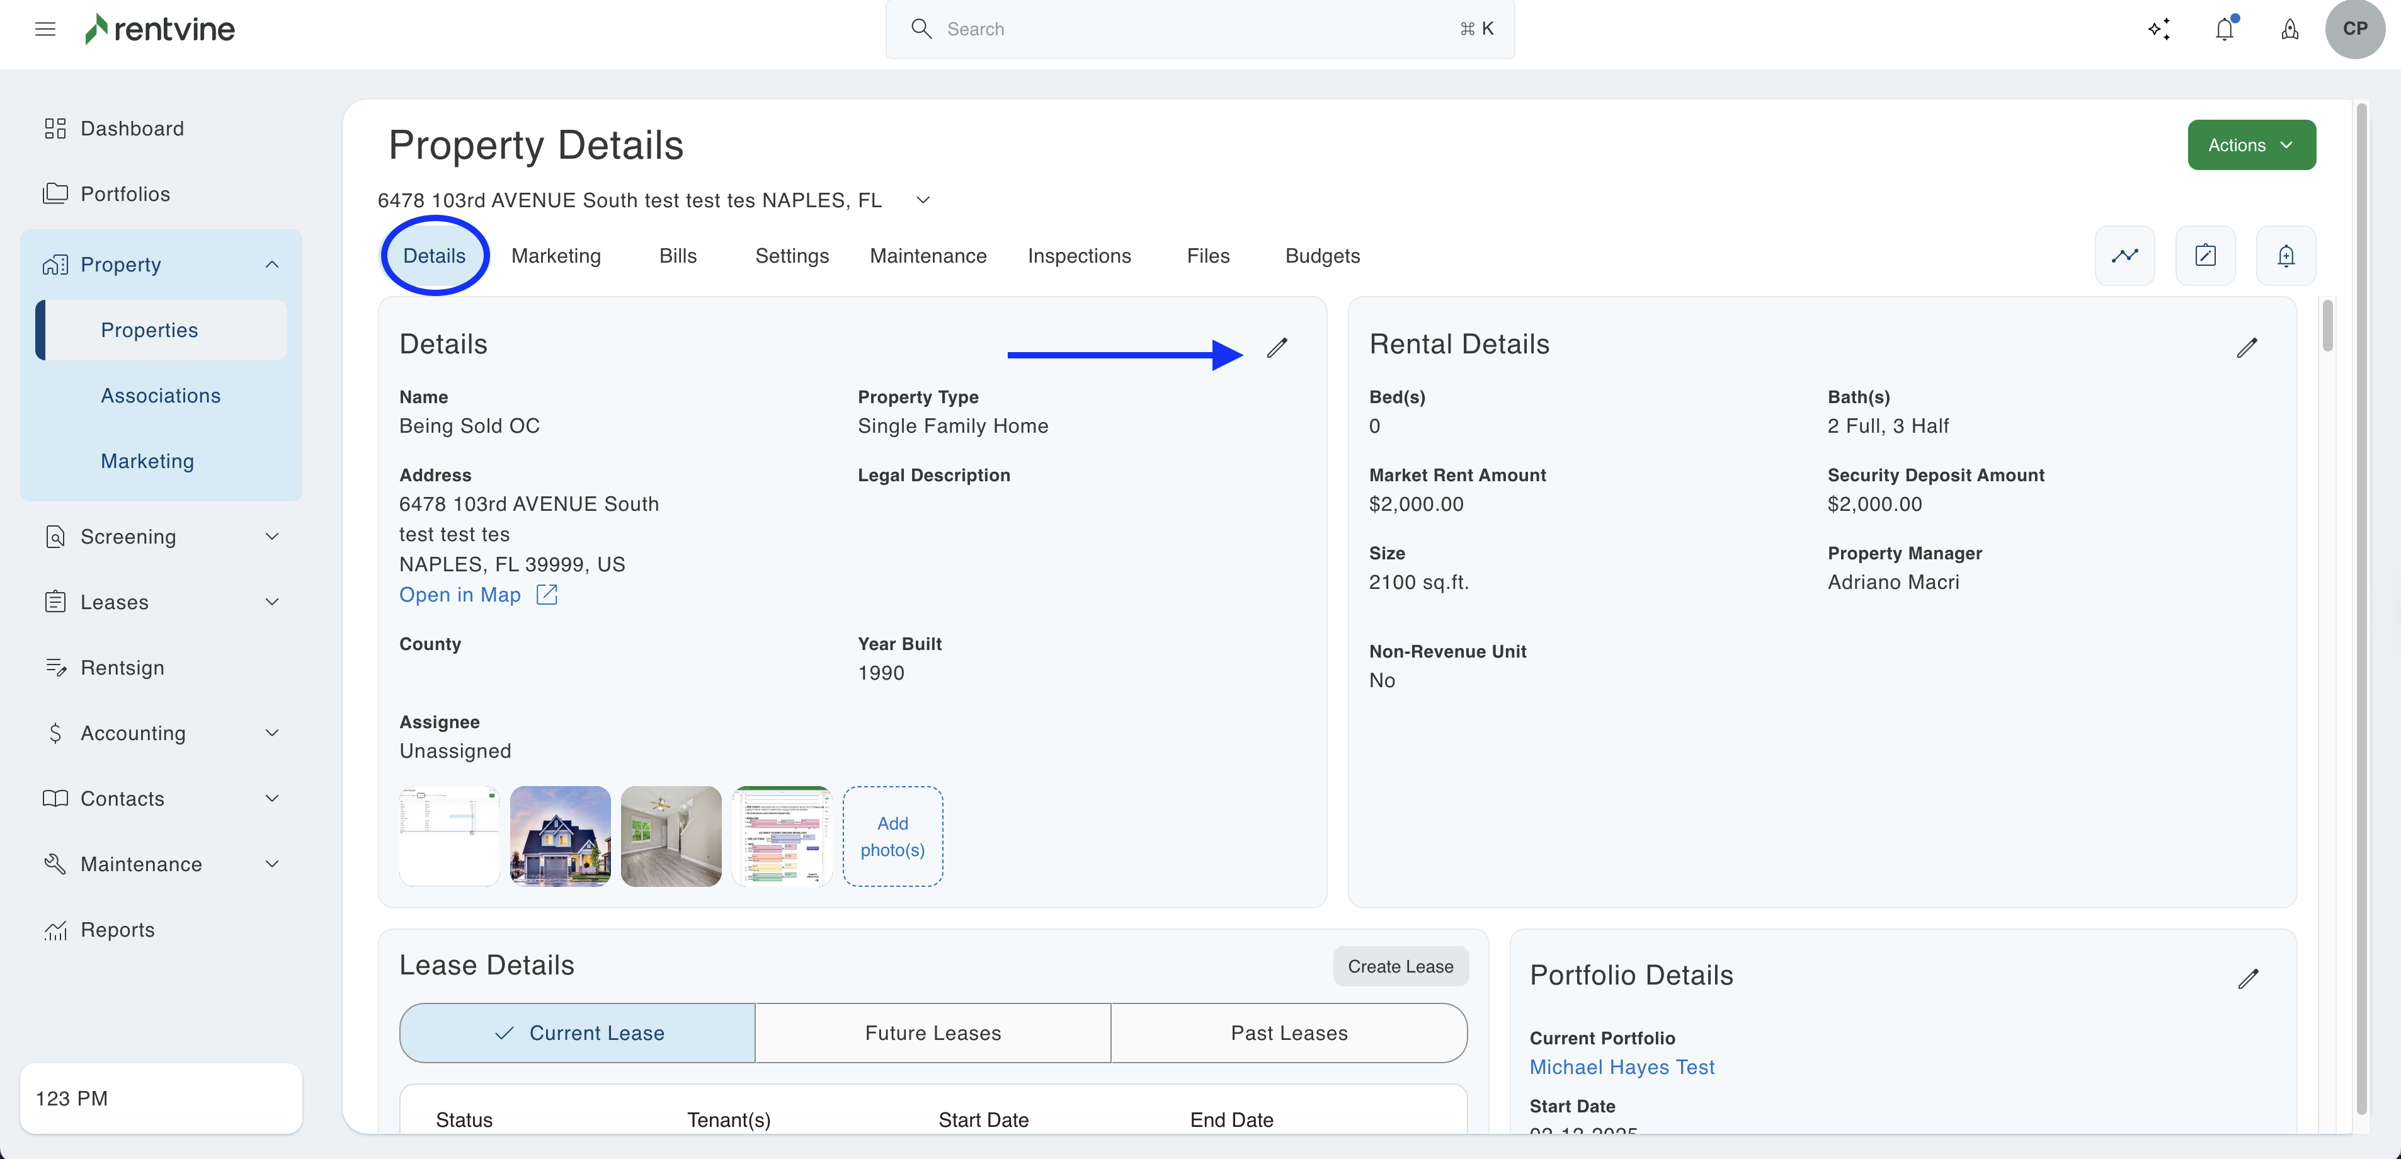Expand the property address selector chevron
2401x1159 pixels.
(x=923, y=200)
